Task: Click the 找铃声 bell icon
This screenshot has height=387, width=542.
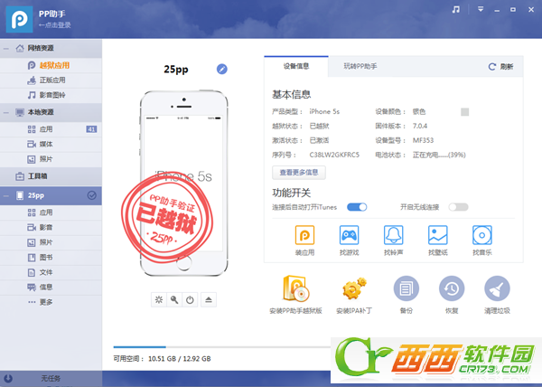Action: click(x=393, y=235)
